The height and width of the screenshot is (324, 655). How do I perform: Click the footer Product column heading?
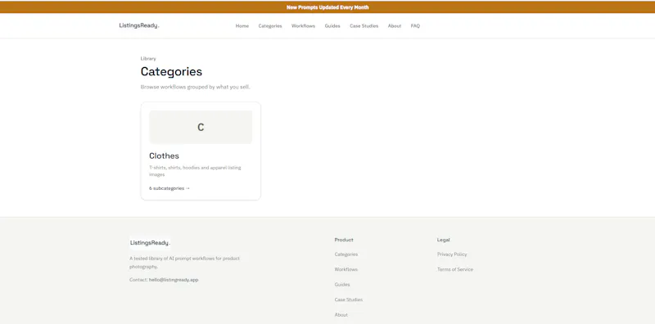344,240
